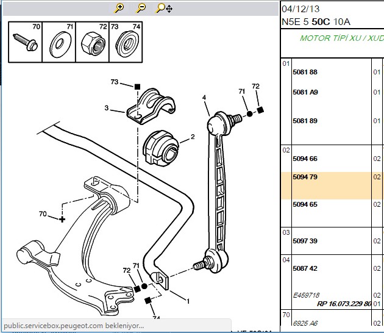Click row index 01 in parts table
The height and width of the screenshot is (333, 384).
(x=286, y=63)
